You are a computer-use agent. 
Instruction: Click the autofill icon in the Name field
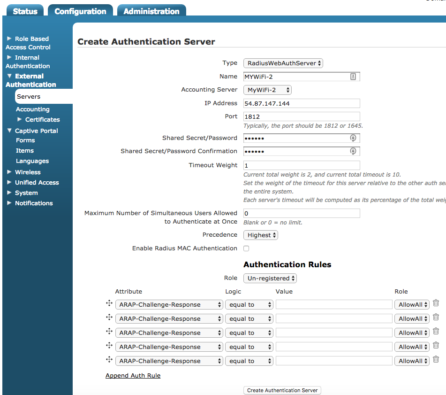pyautogui.click(x=353, y=77)
